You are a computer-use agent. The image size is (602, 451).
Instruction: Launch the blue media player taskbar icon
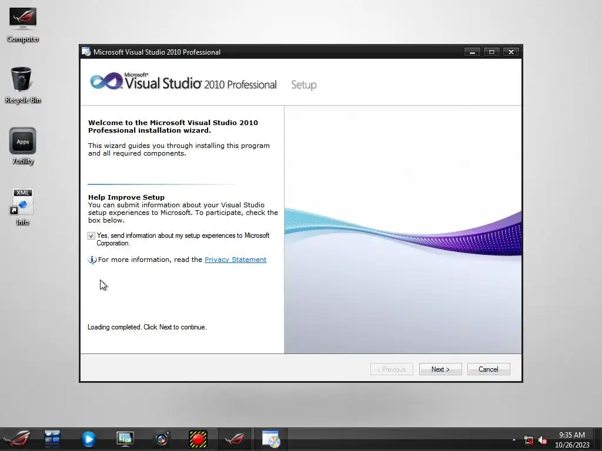point(88,439)
